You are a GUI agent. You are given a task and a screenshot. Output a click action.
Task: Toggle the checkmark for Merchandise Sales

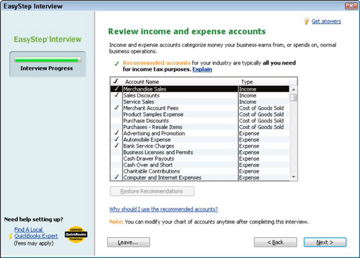coord(116,89)
